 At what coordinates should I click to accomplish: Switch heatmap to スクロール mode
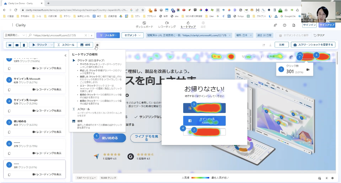tap(66, 45)
